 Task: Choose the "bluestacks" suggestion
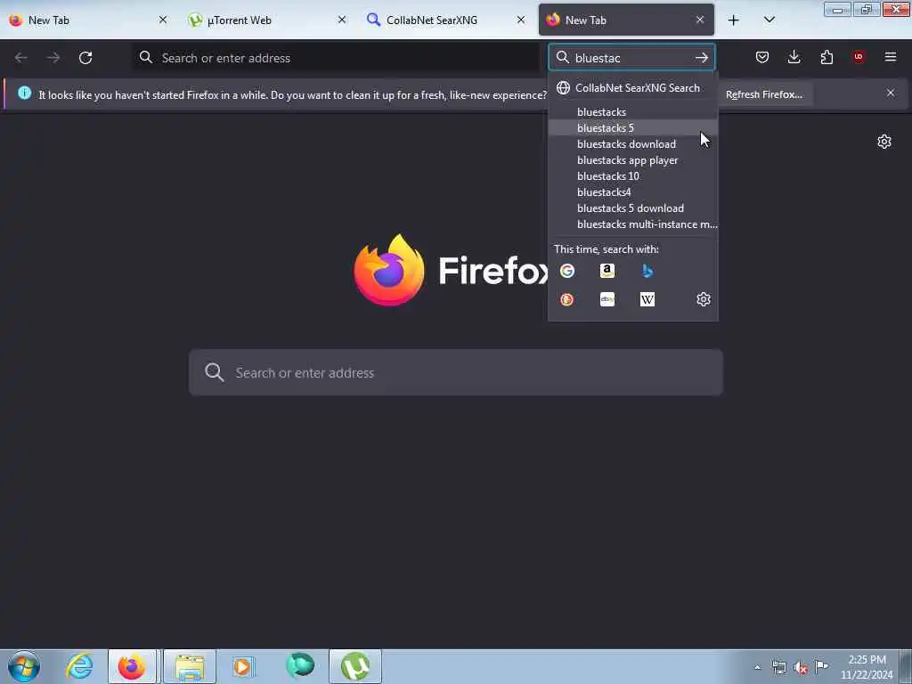[633, 111]
